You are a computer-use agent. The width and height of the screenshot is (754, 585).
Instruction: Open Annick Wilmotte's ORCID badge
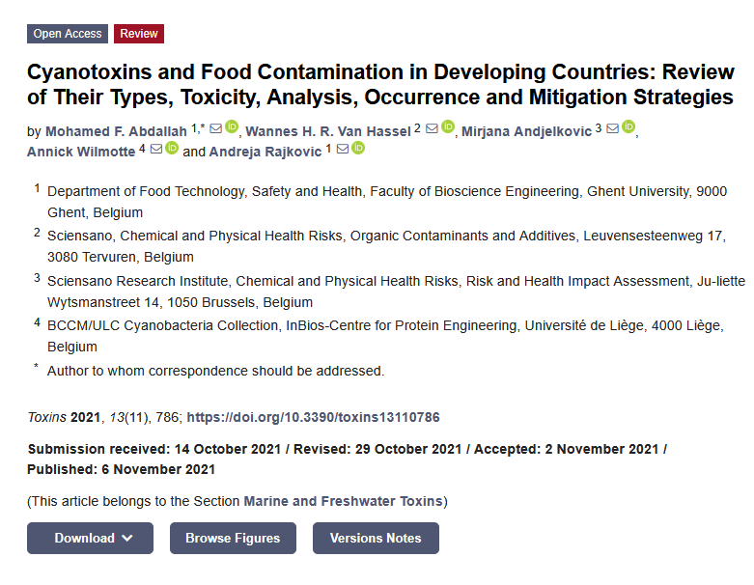tap(172, 149)
